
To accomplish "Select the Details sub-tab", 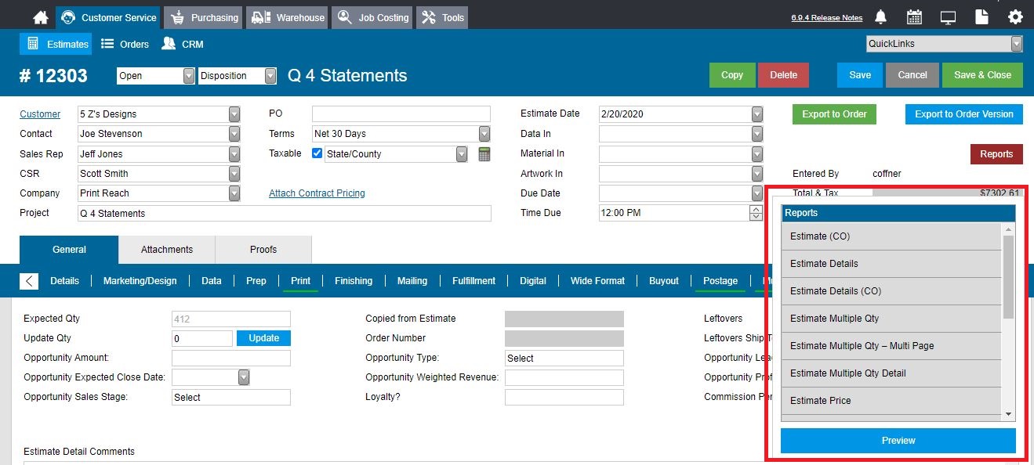I will (65, 281).
